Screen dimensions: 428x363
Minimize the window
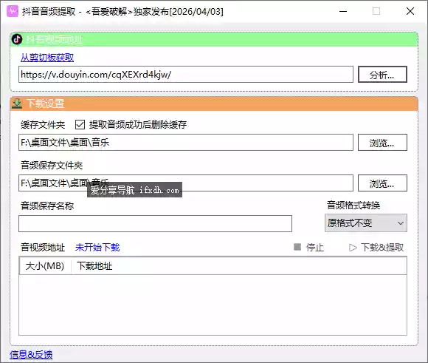(343, 11)
